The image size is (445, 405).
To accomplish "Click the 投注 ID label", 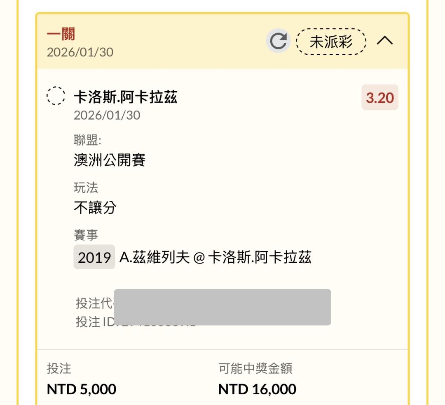I will coord(94,322).
